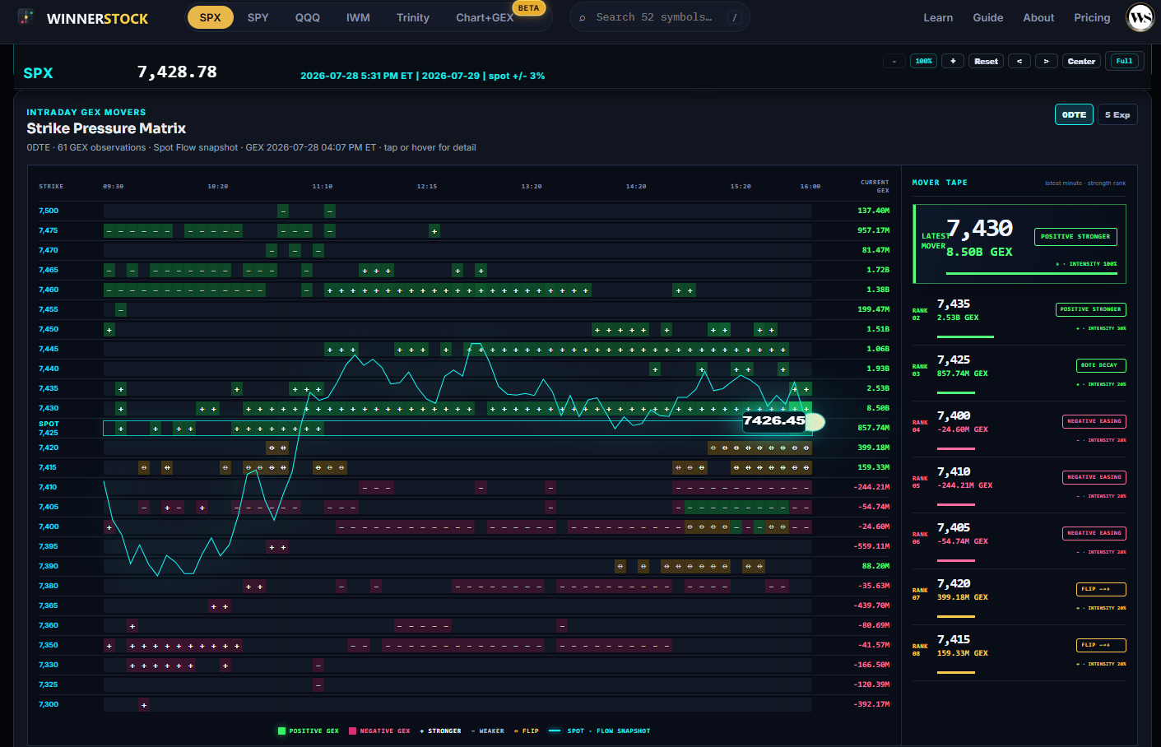1161x747 pixels.
Task: Select rank 05 mover 7,410
Action: (x=1019, y=485)
